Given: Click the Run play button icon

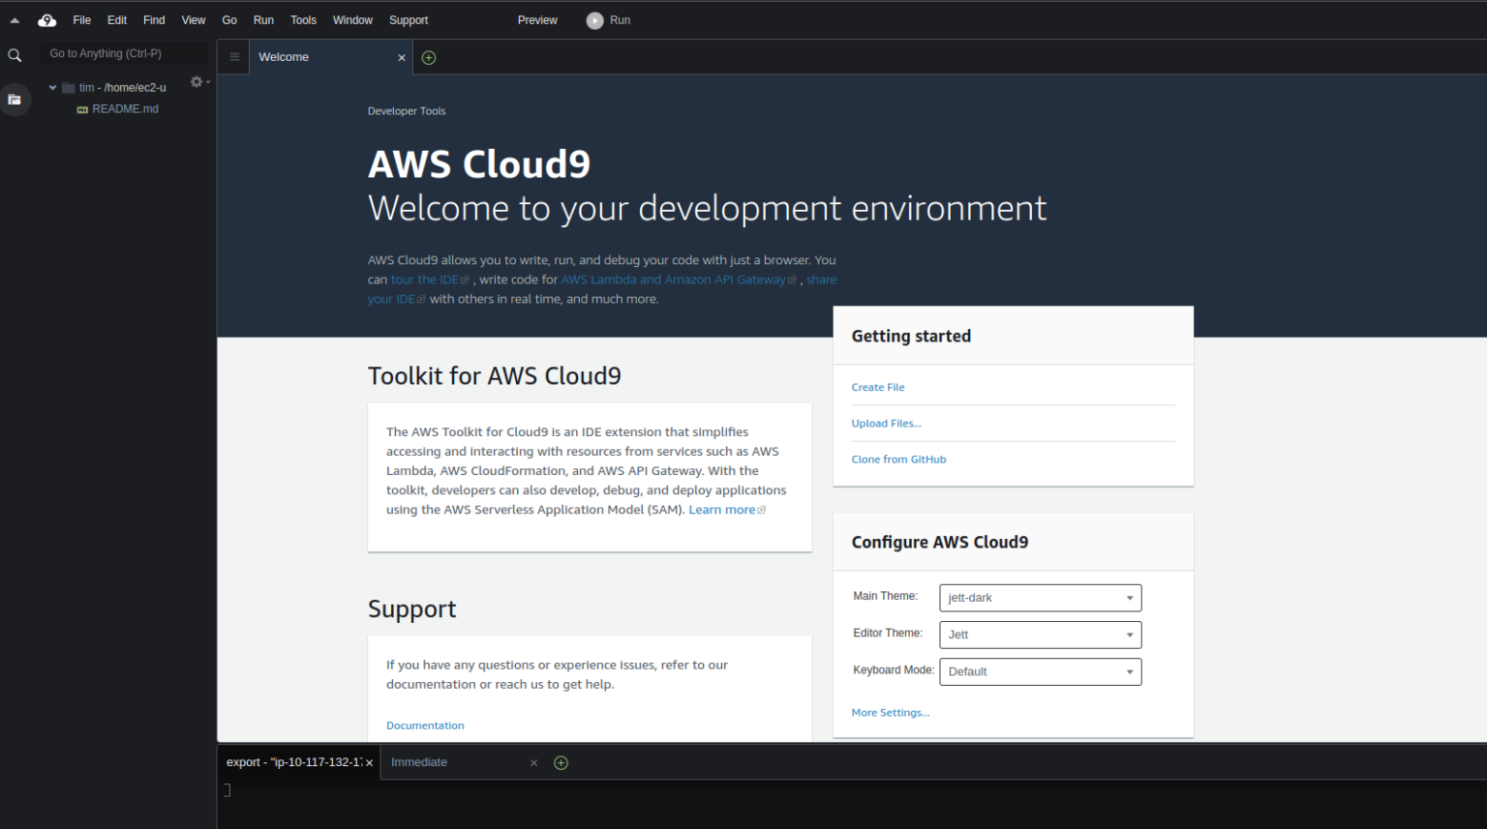Looking at the screenshot, I should tap(594, 20).
